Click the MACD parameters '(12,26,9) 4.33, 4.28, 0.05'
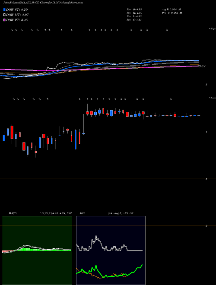Screen dimensions: 216x285 coord(56,213)
